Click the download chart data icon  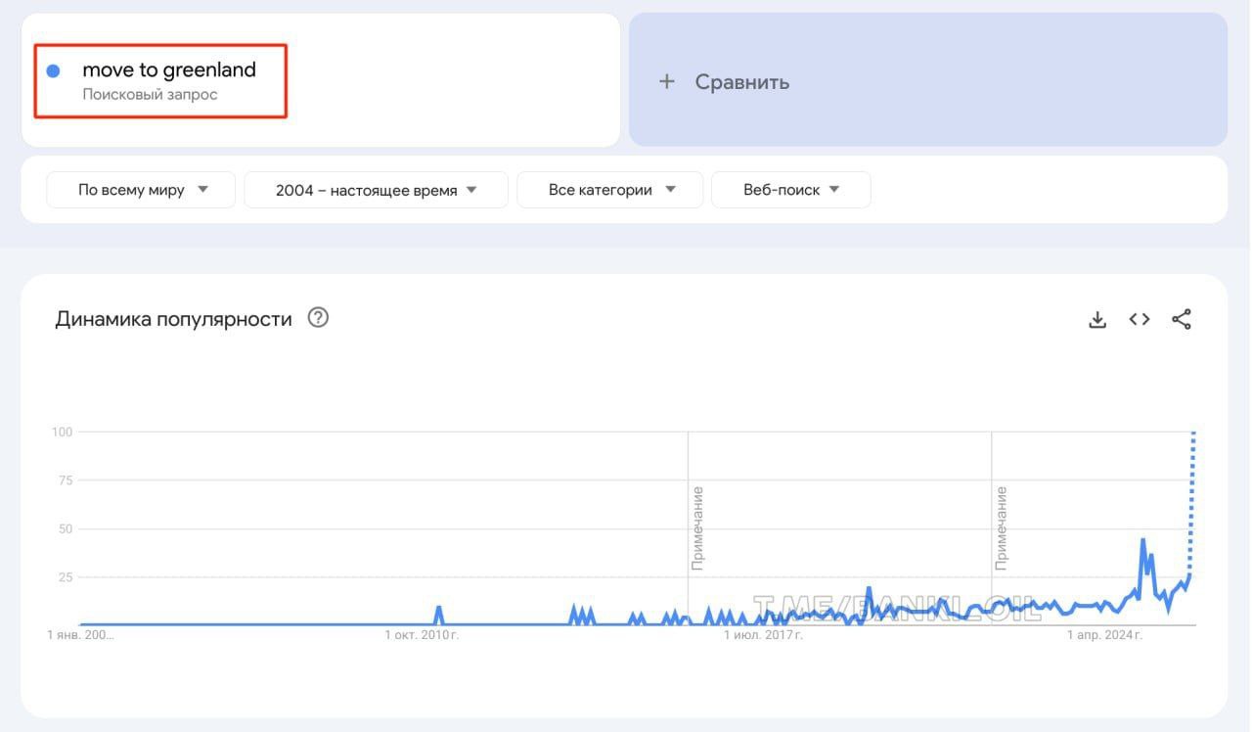[1097, 319]
